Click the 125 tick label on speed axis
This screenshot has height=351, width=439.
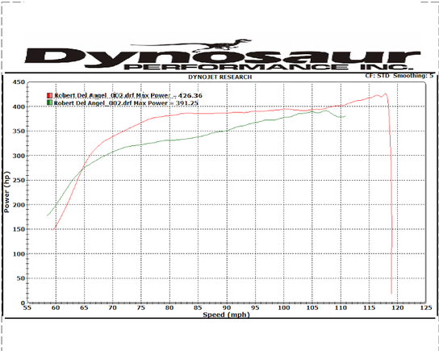(x=426, y=308)
